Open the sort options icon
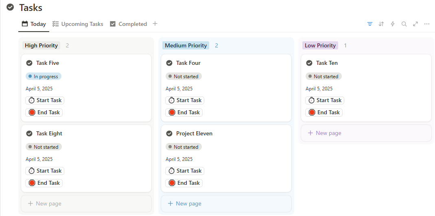The width and height of the screenshot is (435, 216). pyautogui.click(x=381, y=24)
